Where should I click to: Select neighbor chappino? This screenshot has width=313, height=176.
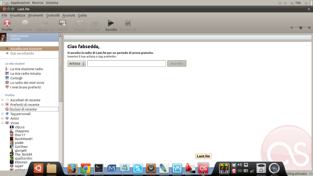pyautogui.click(x=22, y=131)
